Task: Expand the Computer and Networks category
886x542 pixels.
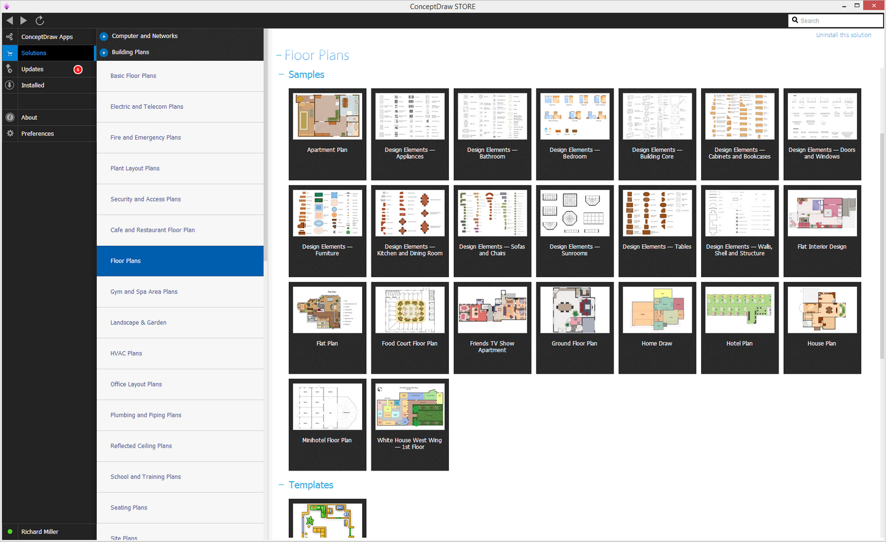Action: coord(104,37)
